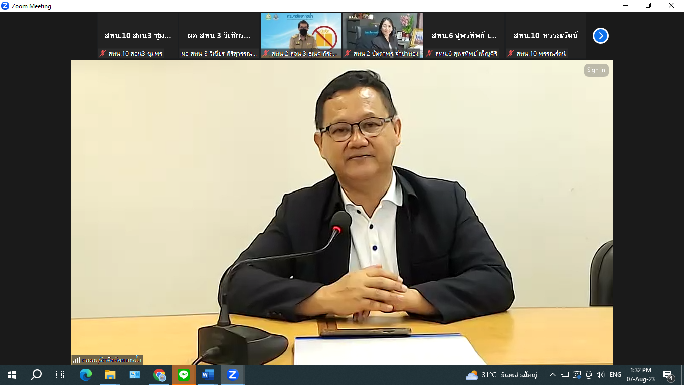
Task: Switch to Microsoft Word in taskbar
Action: pyautogui.click(x=208, y=374)
